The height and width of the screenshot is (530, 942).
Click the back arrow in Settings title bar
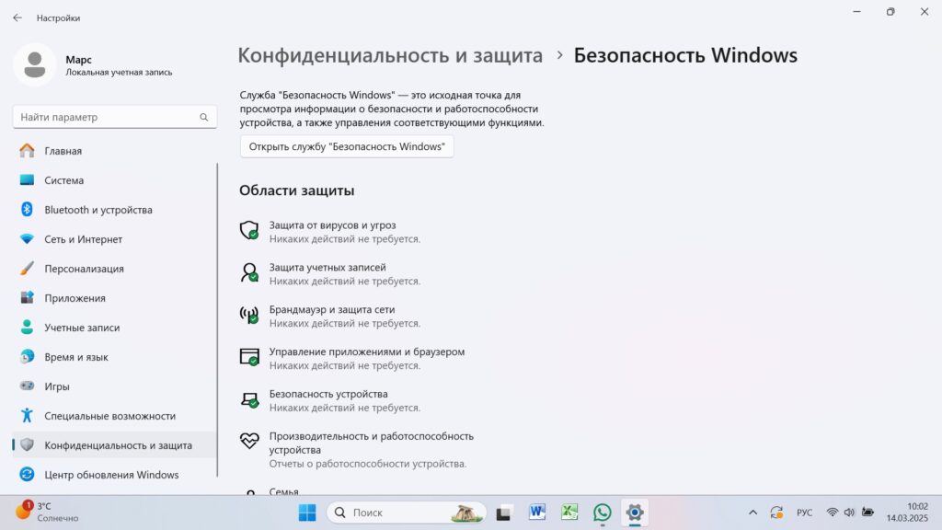click(17, 18)
